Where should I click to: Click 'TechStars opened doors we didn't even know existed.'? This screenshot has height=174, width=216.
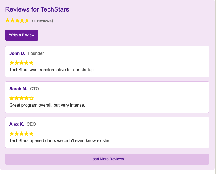click(x=61, y=140)
